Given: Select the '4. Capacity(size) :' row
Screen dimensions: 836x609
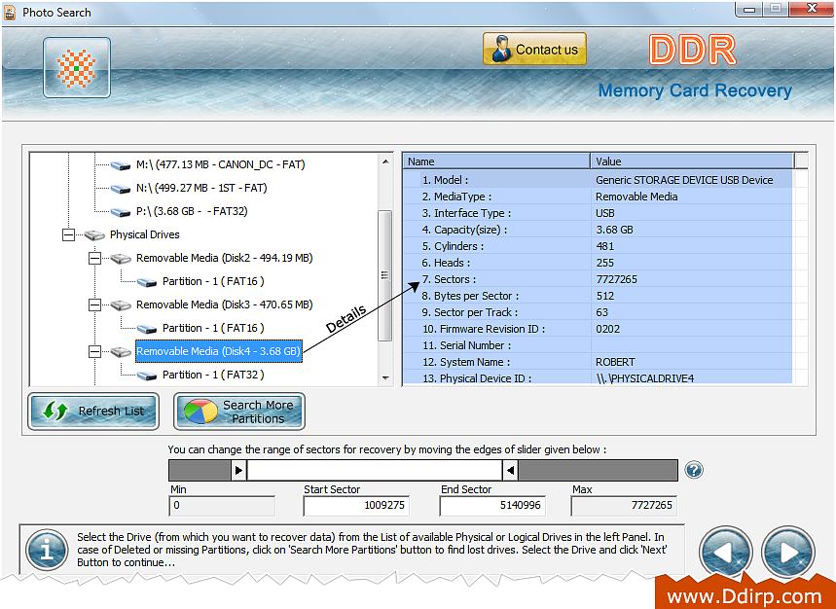Looking at the screenshot, I should (598, 230).
